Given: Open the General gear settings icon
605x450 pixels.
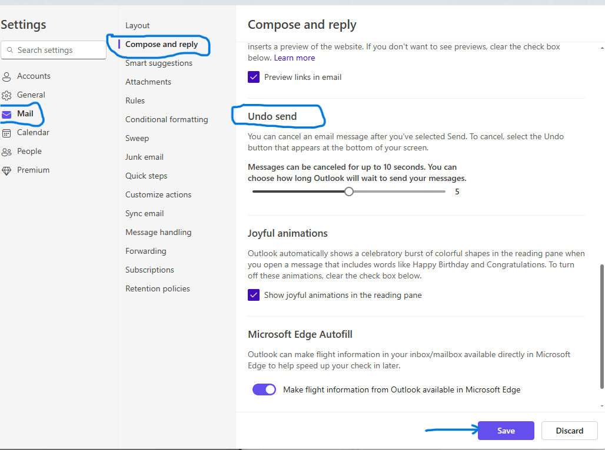Looking at the screenshot, I should (x=7, y=95).
